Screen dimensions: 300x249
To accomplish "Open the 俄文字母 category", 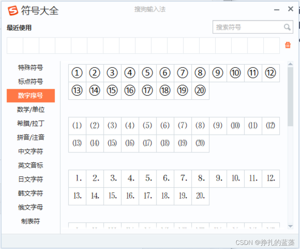I will click(31, 207).
